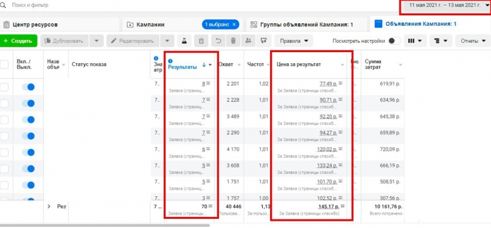This screenshot has height=228, width=491.
Task: Click footnote icon next to total 145,17 р.
Action: 342,206
